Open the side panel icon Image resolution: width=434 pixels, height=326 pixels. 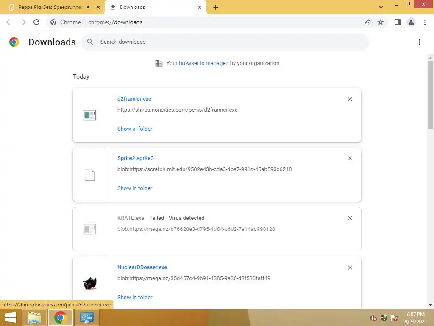(398, 22)
